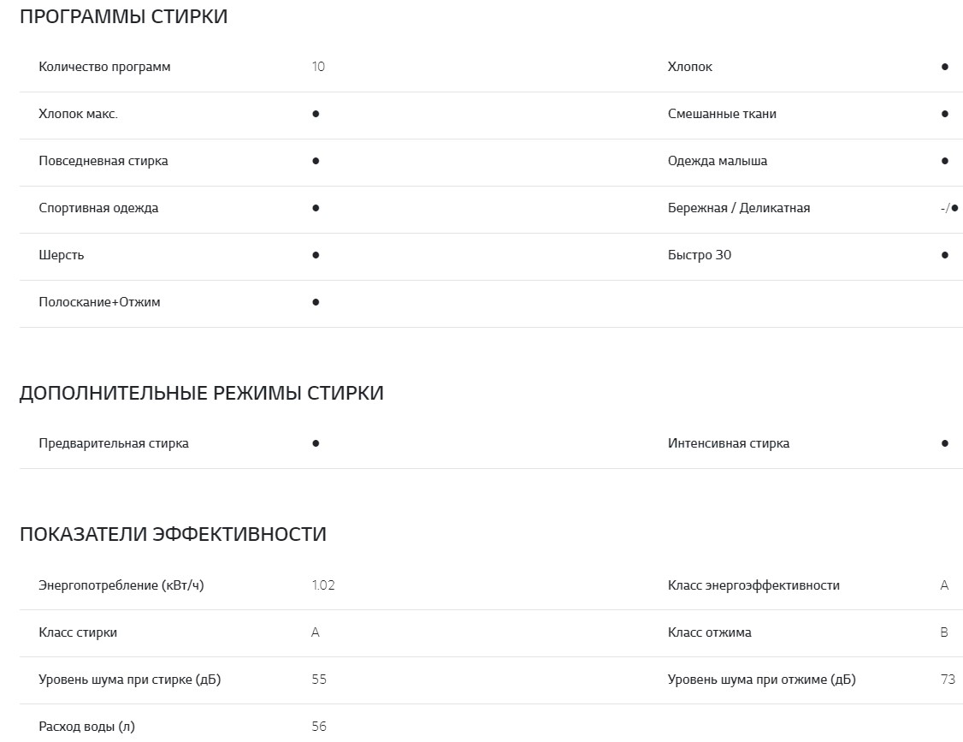
Task: Click the bullet in the Повседневная стирка row
Action: (x=316, y=161)
